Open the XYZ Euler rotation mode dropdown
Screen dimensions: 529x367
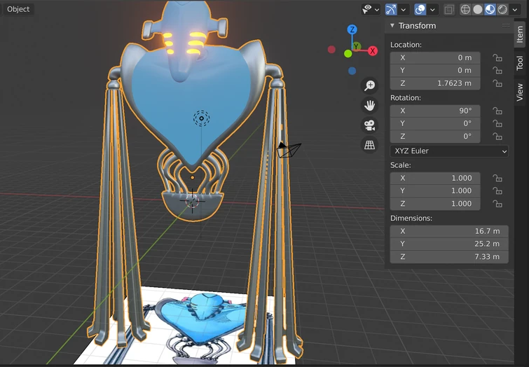449,151
